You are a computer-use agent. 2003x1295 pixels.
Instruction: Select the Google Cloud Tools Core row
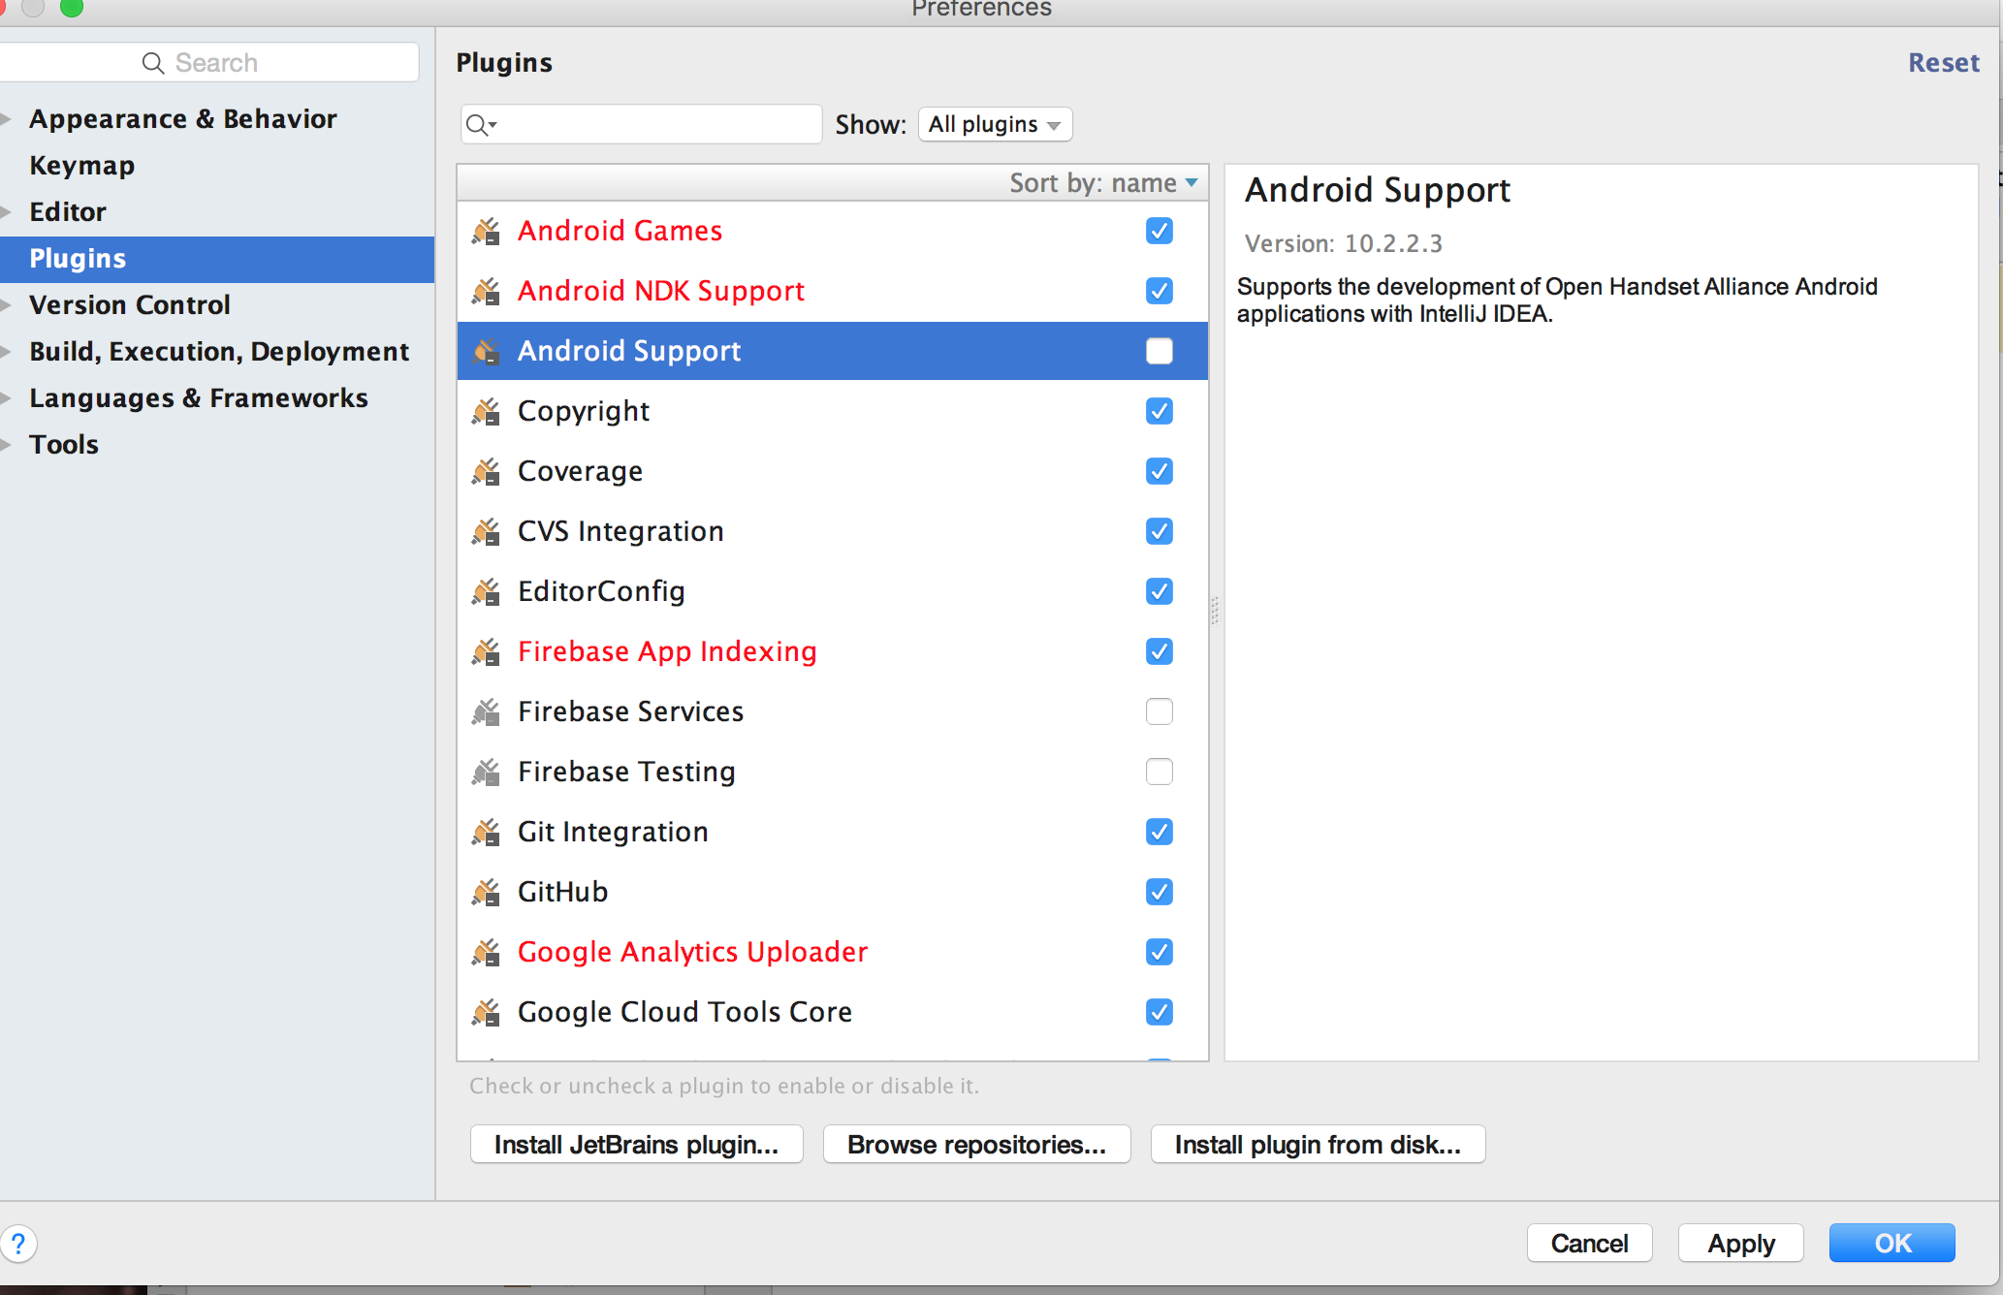tap(833, 1012)
